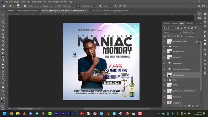Select the Clone Stamp tool
This screenshot has height=117, width=208.
[3, 49]
